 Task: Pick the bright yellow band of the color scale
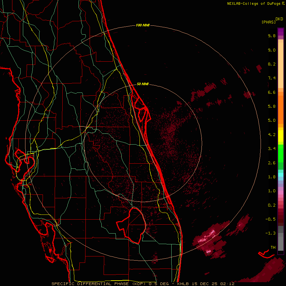point(281,136)
